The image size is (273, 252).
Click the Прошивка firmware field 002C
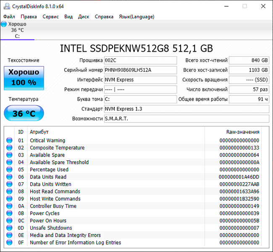(x=140, y=60)
